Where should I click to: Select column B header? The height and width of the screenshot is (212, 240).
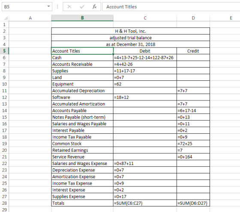82,18
